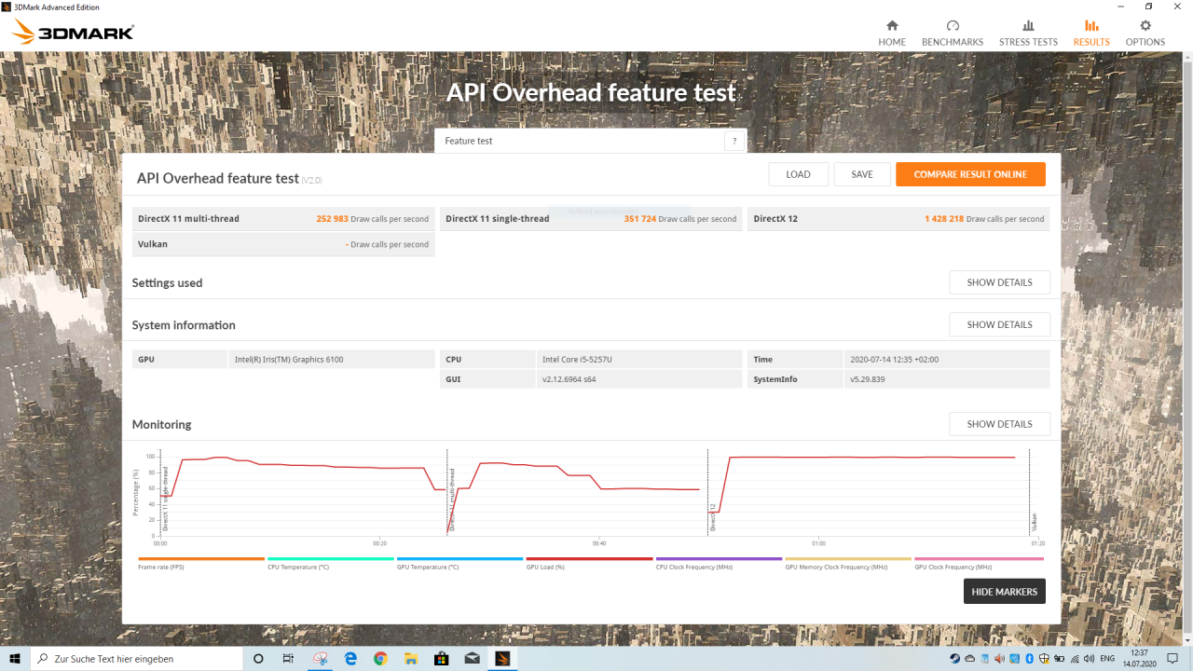Click the DirectX 11 single-thread chart marker
The height and width of the screenshot is (671, 1193).
(166, 499)
